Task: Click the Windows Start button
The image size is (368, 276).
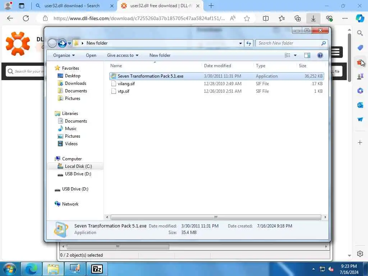Action: click(x=9, y=269)
